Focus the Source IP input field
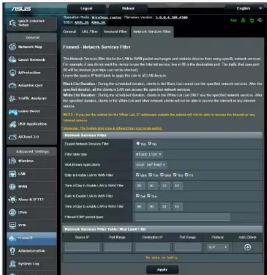Screen dimensions: 267x275 pos(82,247)
